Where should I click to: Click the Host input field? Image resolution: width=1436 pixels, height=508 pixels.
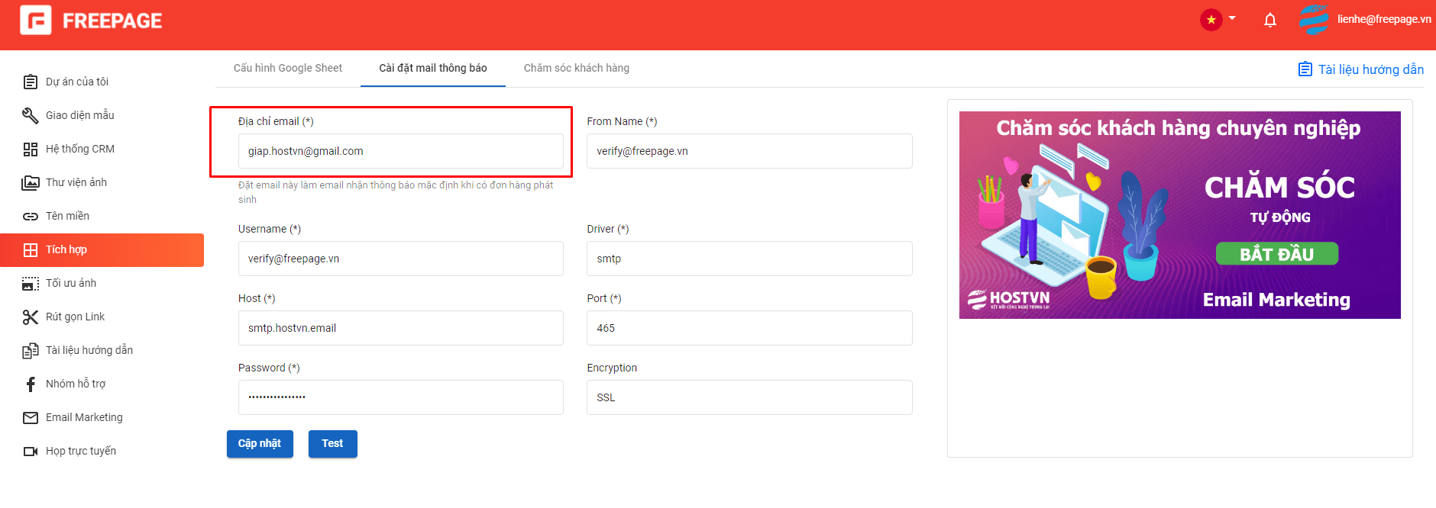click(x=401, y=328)
